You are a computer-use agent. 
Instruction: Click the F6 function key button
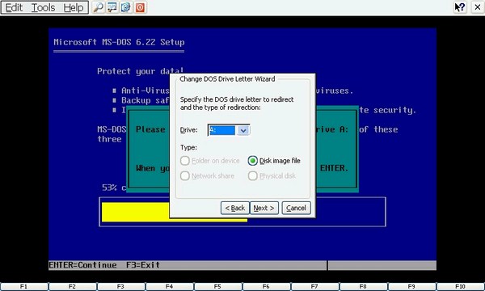(266, 287)
